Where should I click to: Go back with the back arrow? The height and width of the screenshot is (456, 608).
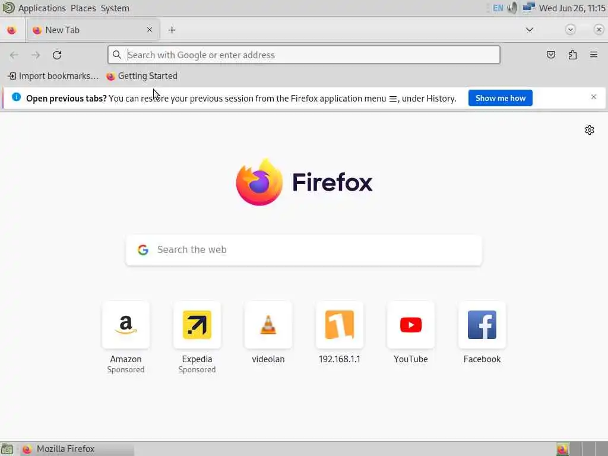(14, 55)
